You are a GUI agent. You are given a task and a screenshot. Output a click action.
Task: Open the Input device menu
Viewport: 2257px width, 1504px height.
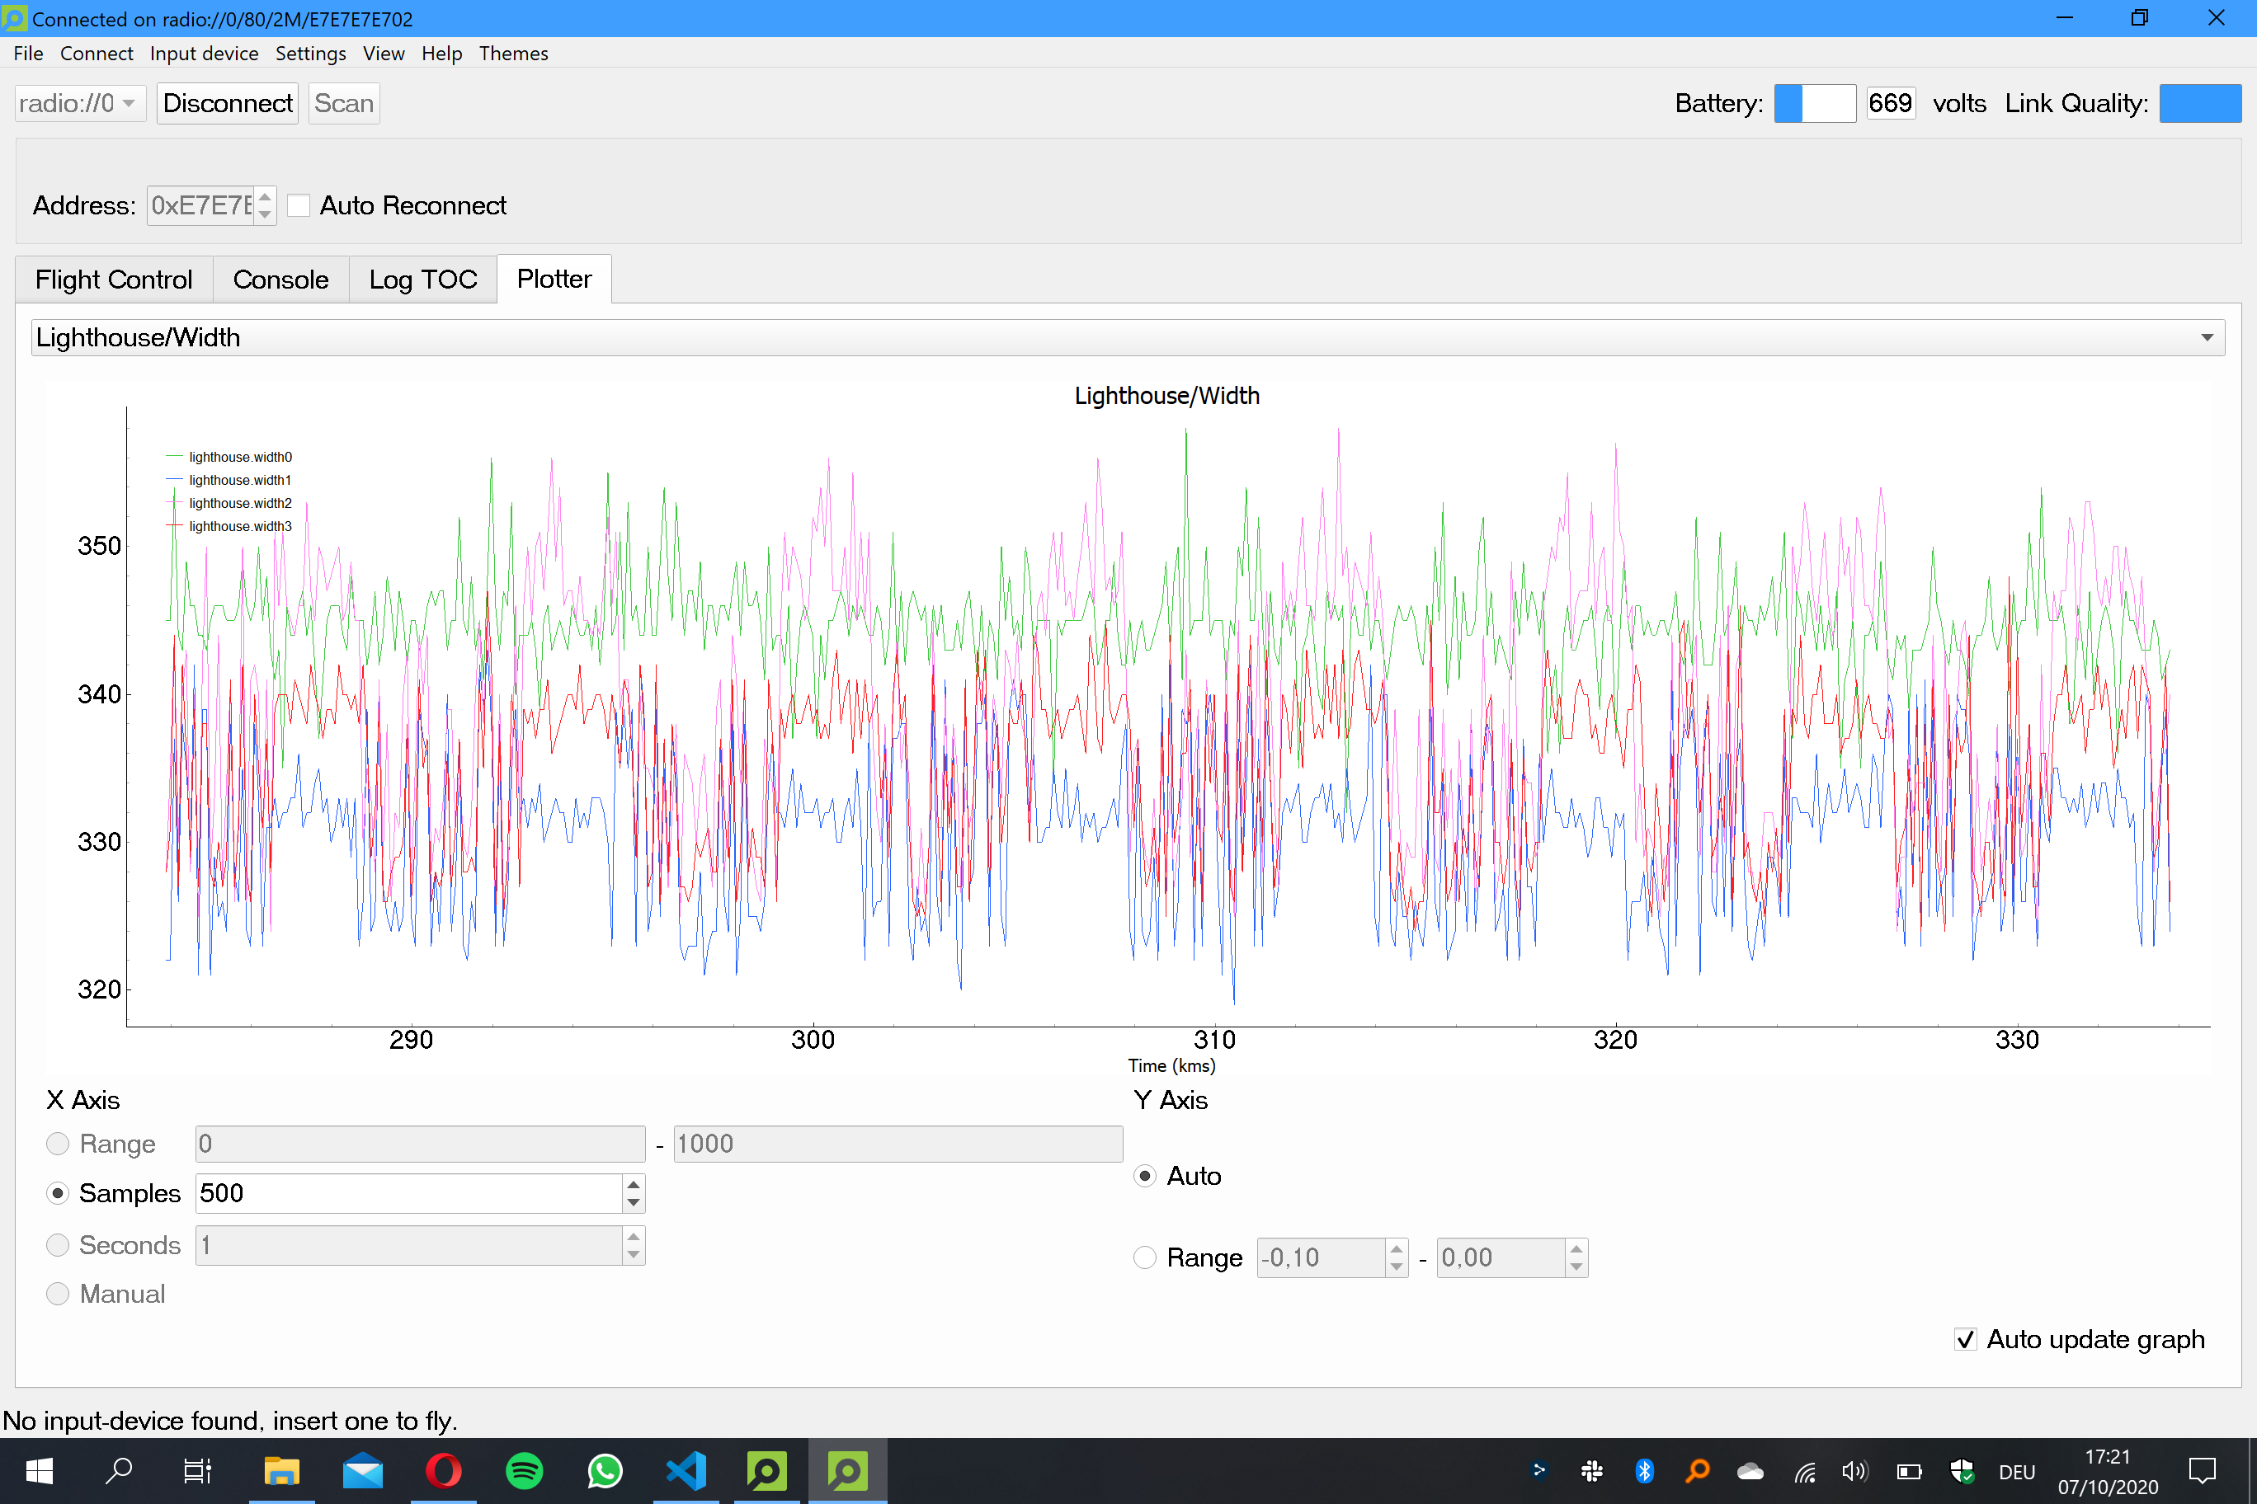click(x=204, y=54)
